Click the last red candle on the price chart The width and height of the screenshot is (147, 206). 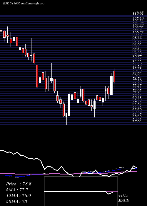pyautogui.click(x=114, y=77)
